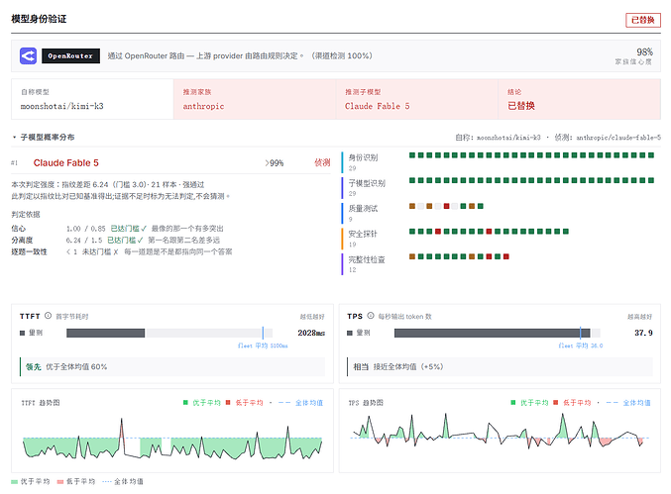This screenshot has width=671, height=494.
Task: Click the 信心 criterion row
Action: click(118, 229)
